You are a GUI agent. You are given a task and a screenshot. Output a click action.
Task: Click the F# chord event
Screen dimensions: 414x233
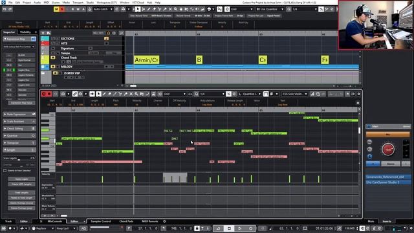pyautogui.click(x=325, y=60)
